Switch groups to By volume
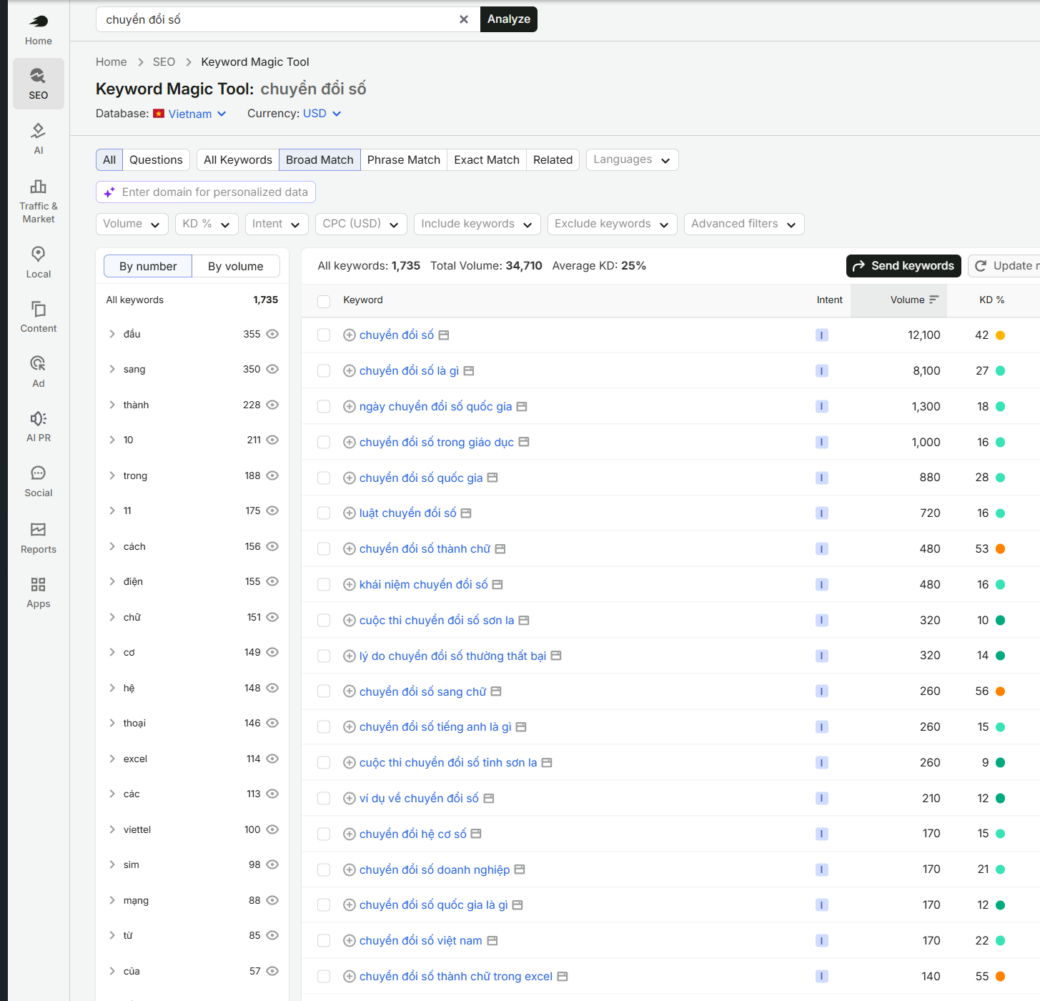Screen dimensions: 1040x1001 236,266
